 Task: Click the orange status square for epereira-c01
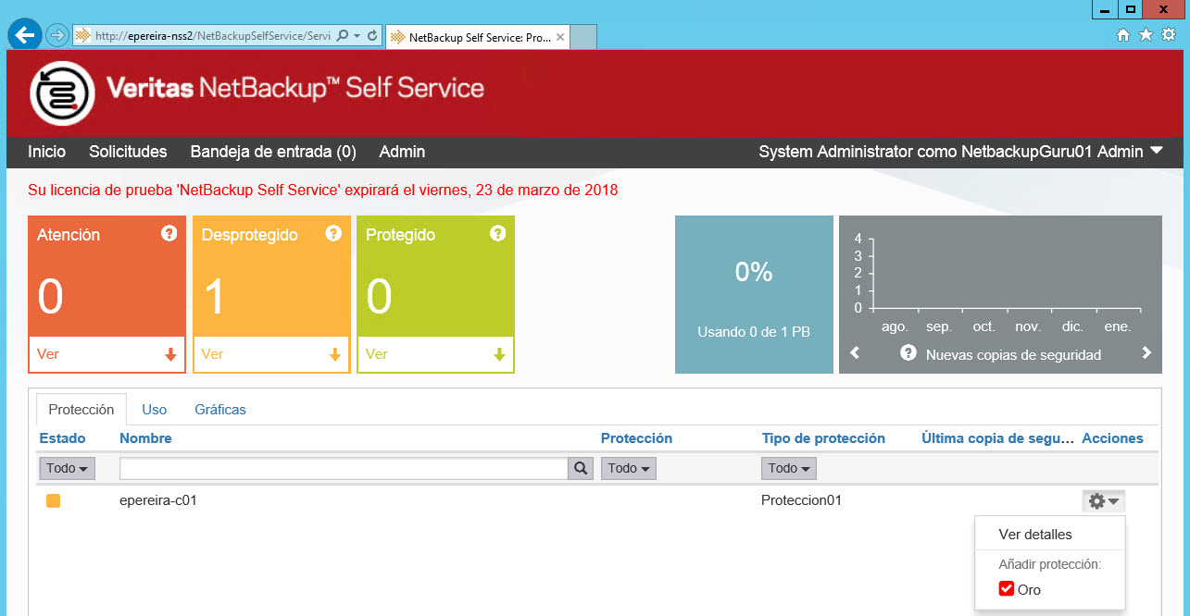(x=54, y=501)
